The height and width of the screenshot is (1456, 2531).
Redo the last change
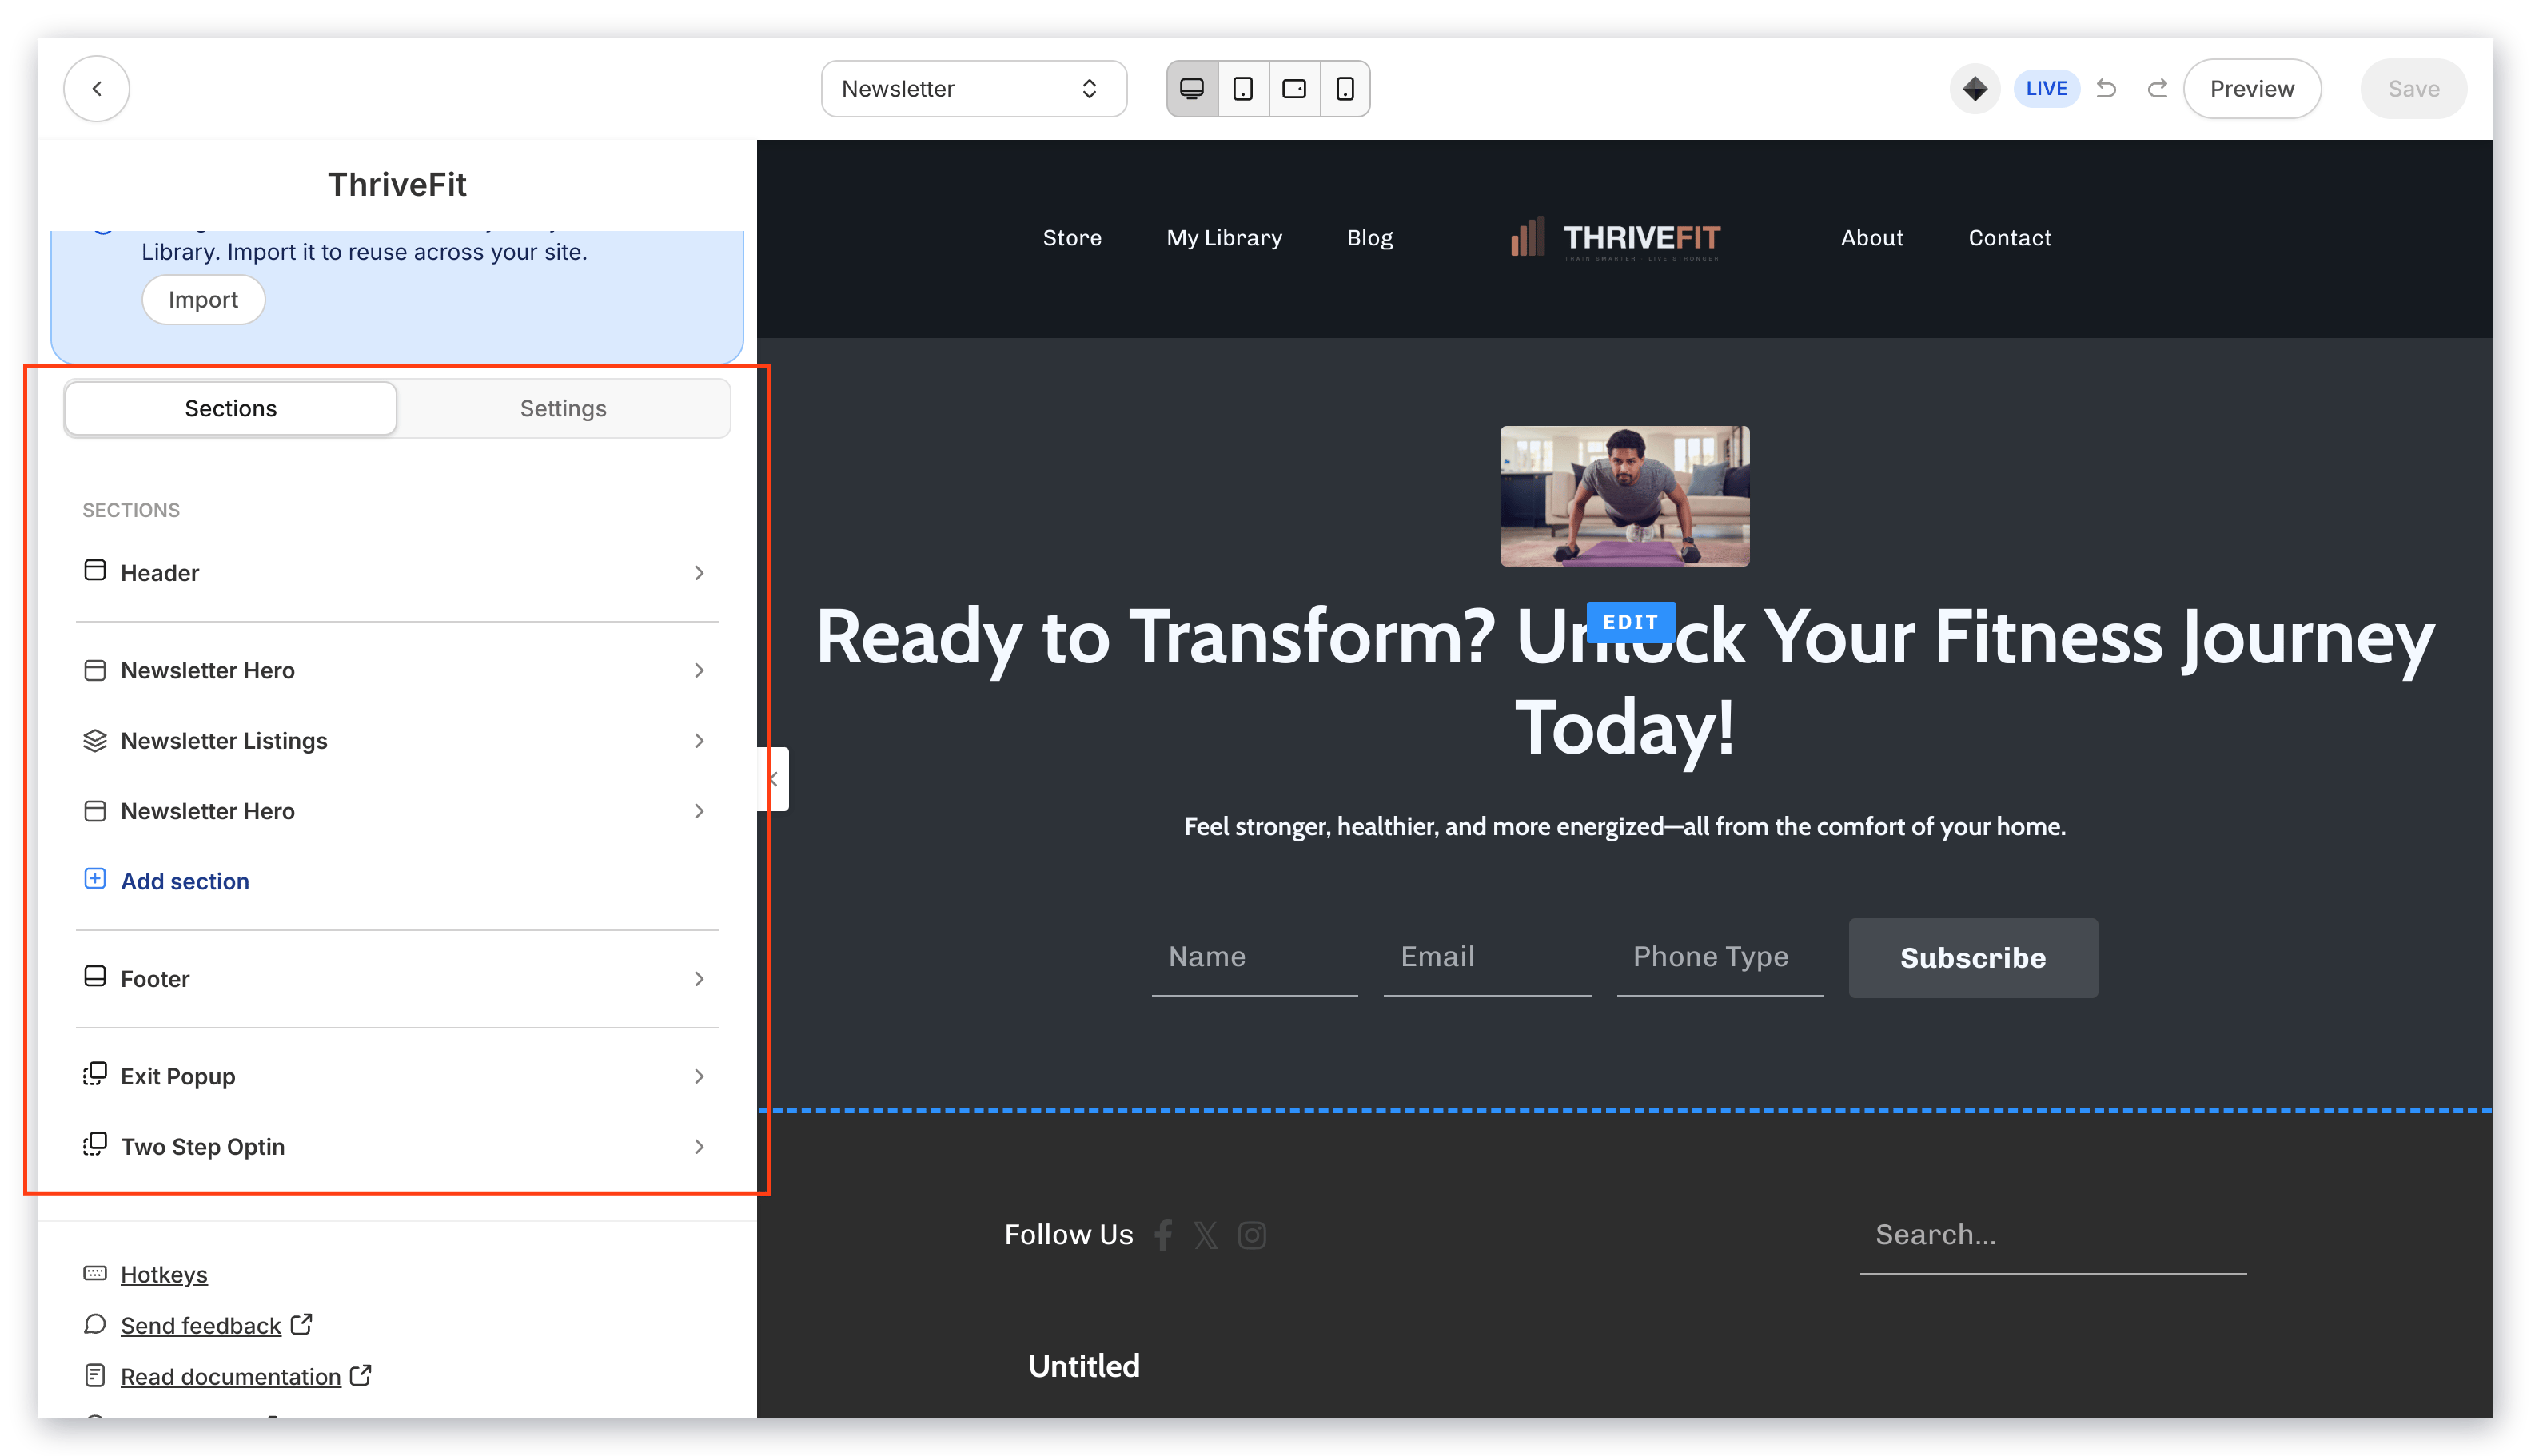(x=2156, y=88)
